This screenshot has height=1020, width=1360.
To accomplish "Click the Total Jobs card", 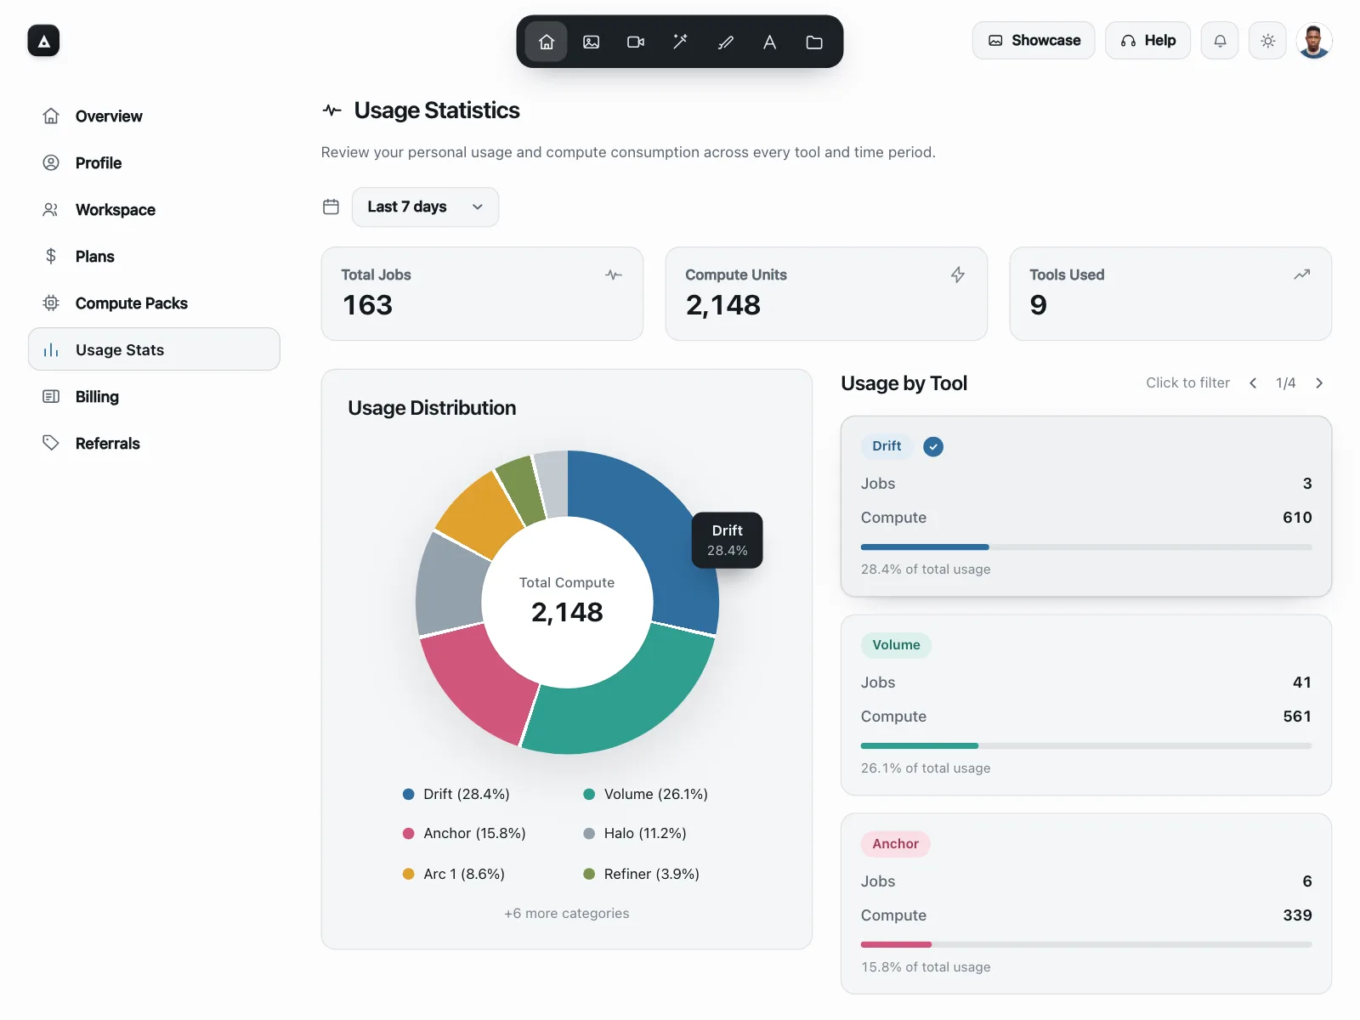I will 482,294.
